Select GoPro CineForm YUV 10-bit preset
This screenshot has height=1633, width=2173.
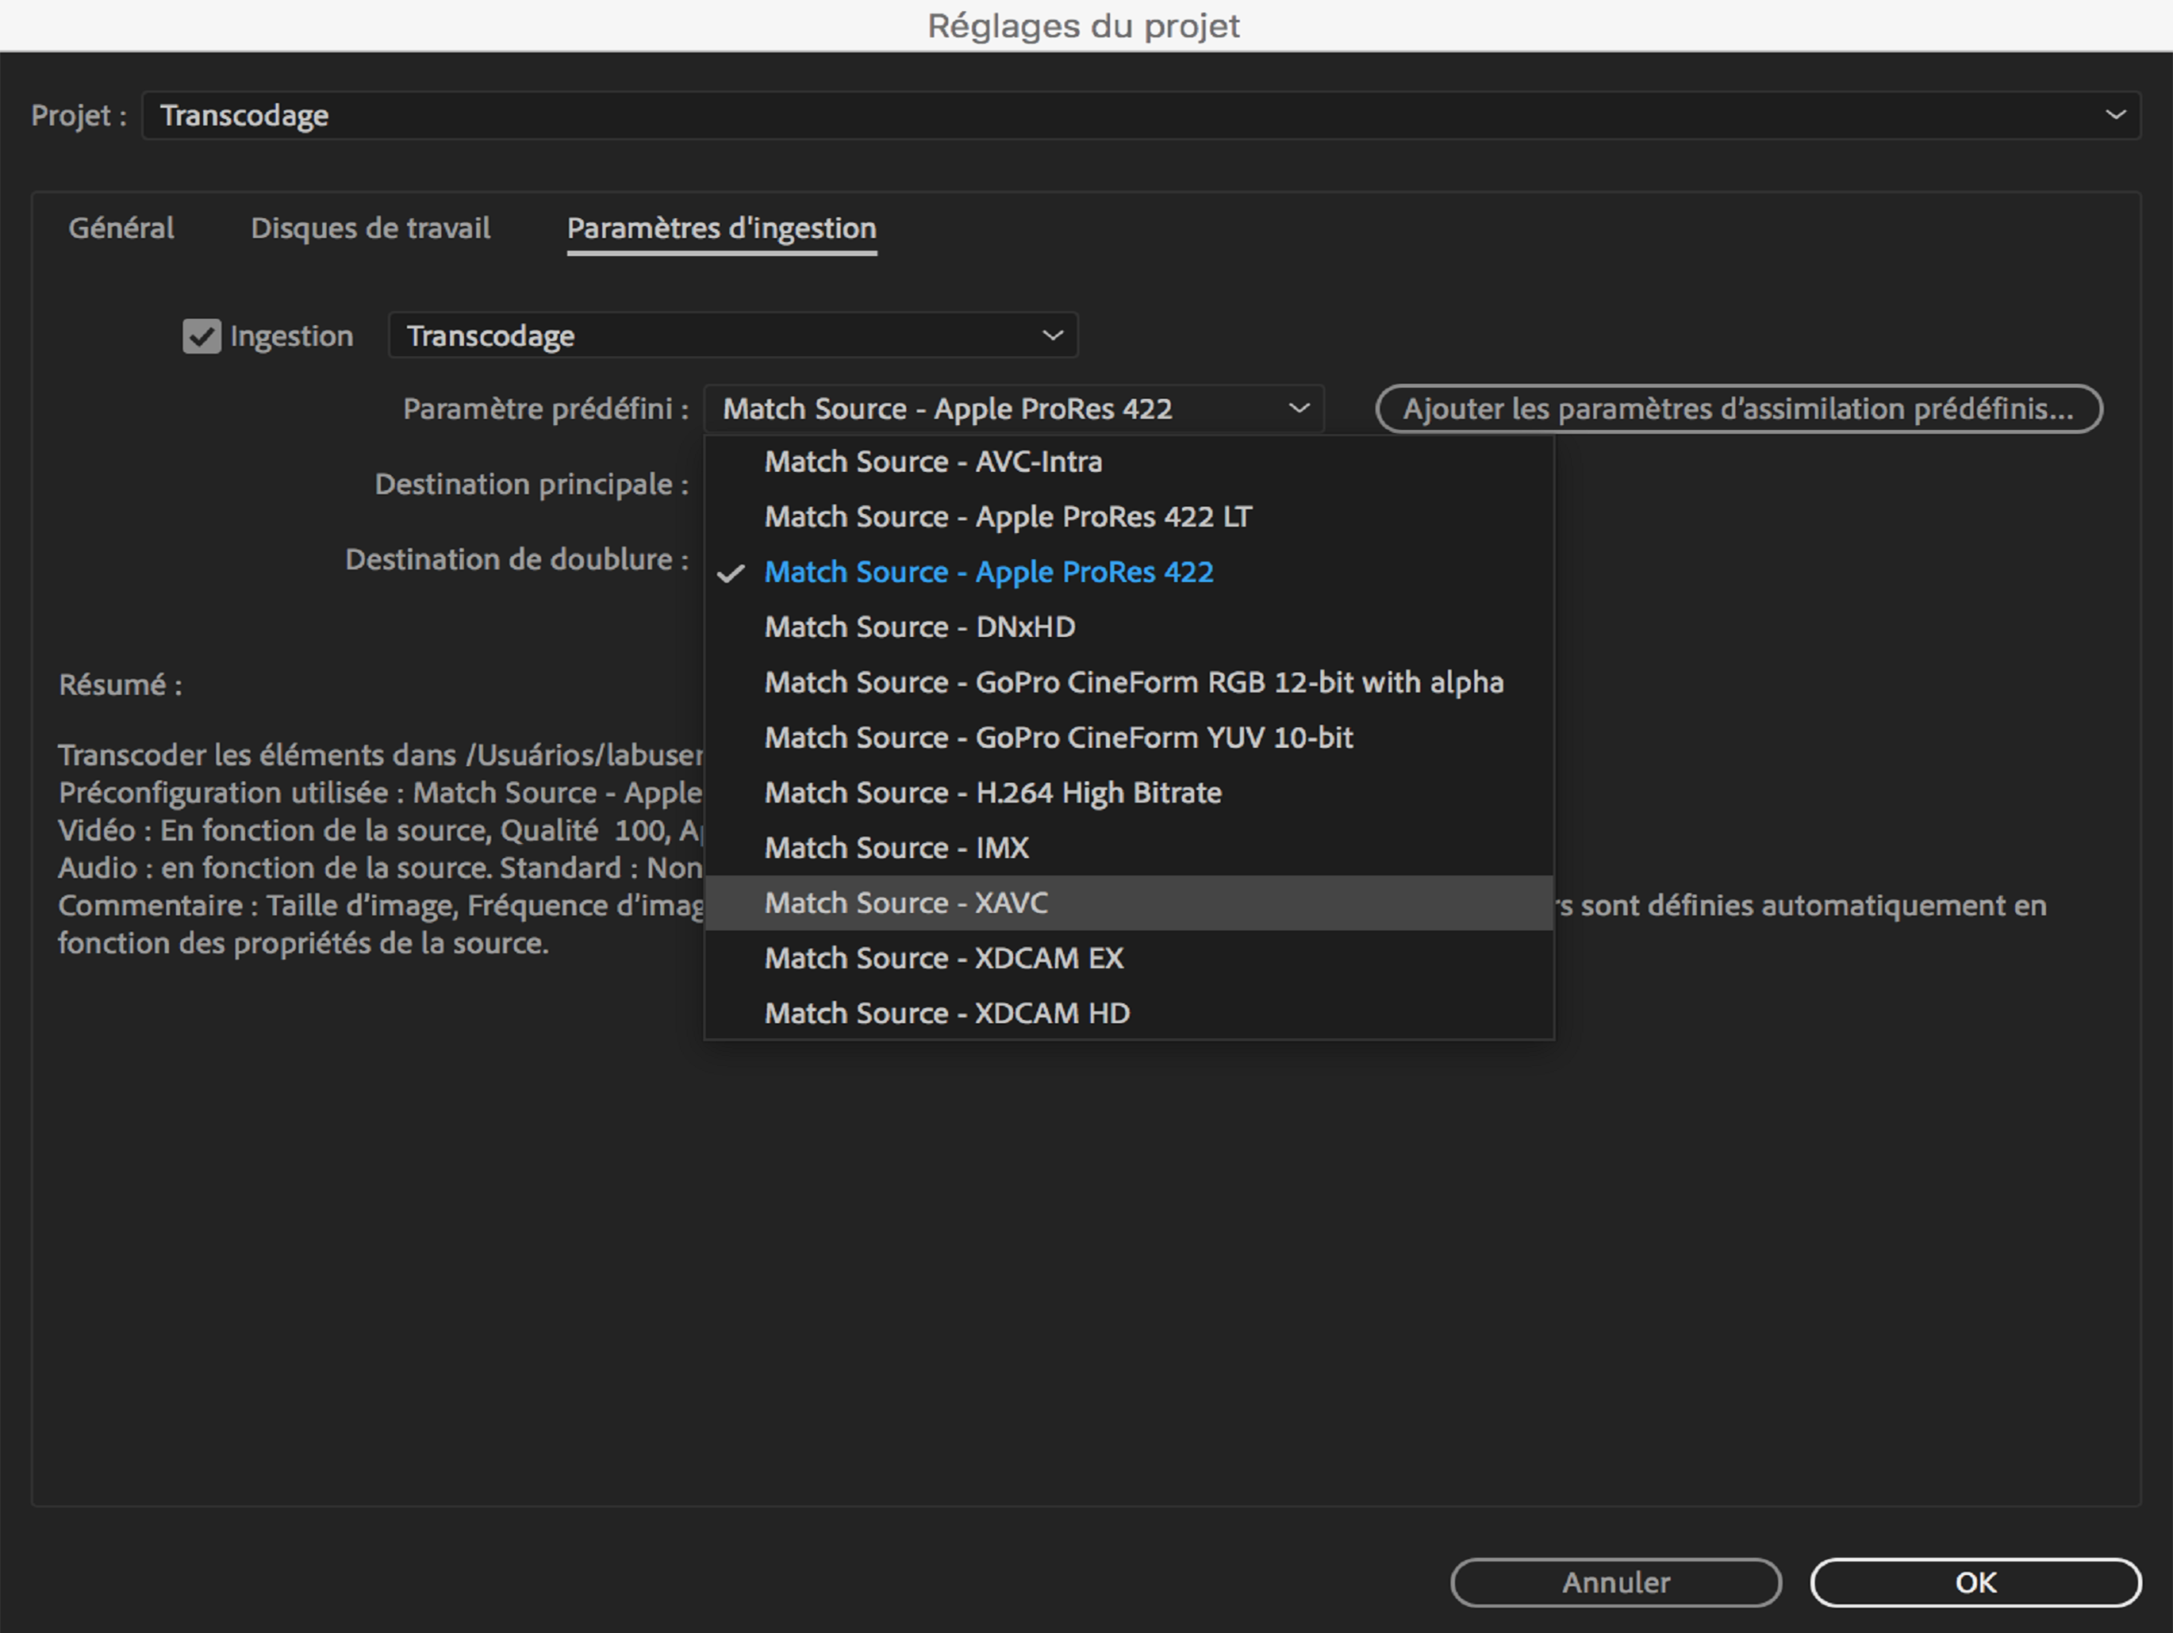click(x=1058, y=737)
